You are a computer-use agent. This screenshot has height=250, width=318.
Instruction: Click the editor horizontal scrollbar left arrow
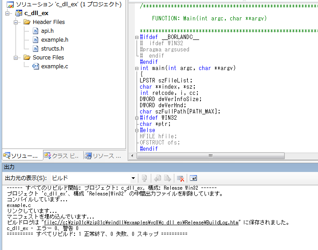(132, 156)
